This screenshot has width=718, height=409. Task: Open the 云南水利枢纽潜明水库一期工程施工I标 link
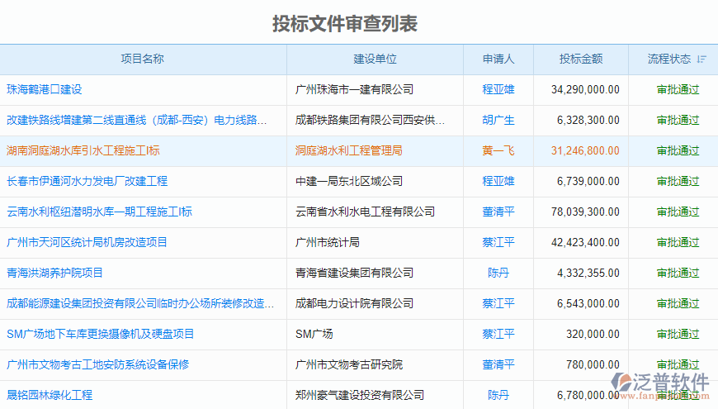coord(99,212)
